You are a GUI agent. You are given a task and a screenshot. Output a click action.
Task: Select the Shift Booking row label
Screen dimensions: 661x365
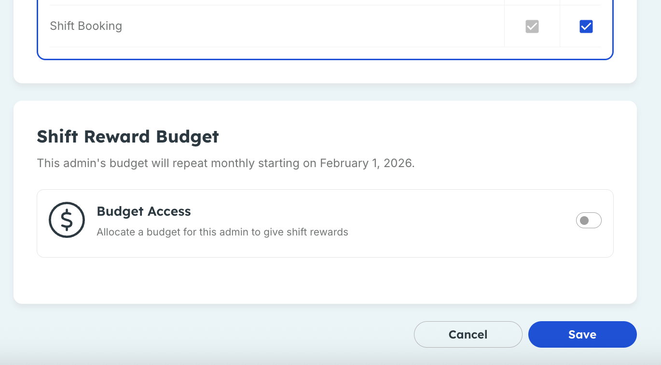[x=86, y=26]
